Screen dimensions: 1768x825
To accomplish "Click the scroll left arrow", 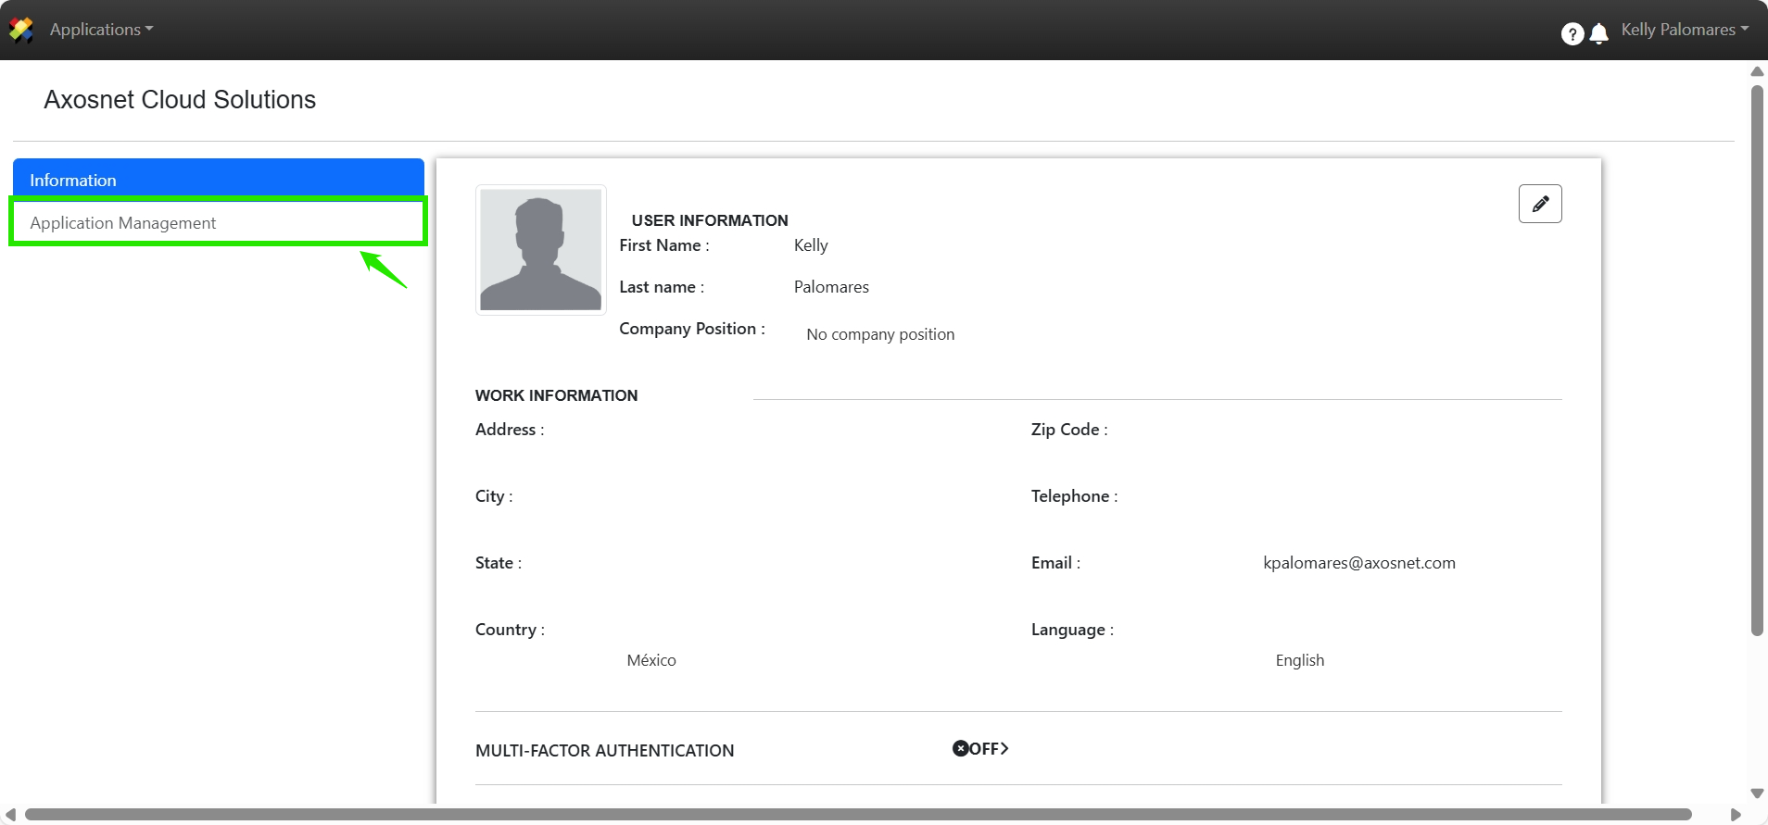I will [x=10, y=815].
